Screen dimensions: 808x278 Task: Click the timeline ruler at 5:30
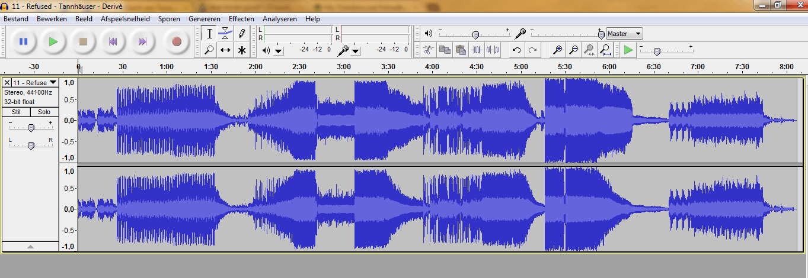pyautogui.click(x=565, y=67)
